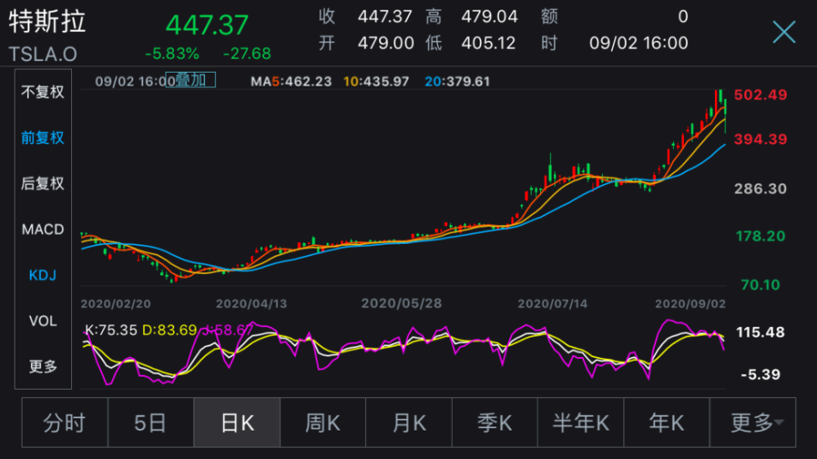Select the 月K monthly candlestick tab
817x459 pixels.
pyautogui.click(x=409, y=422)
